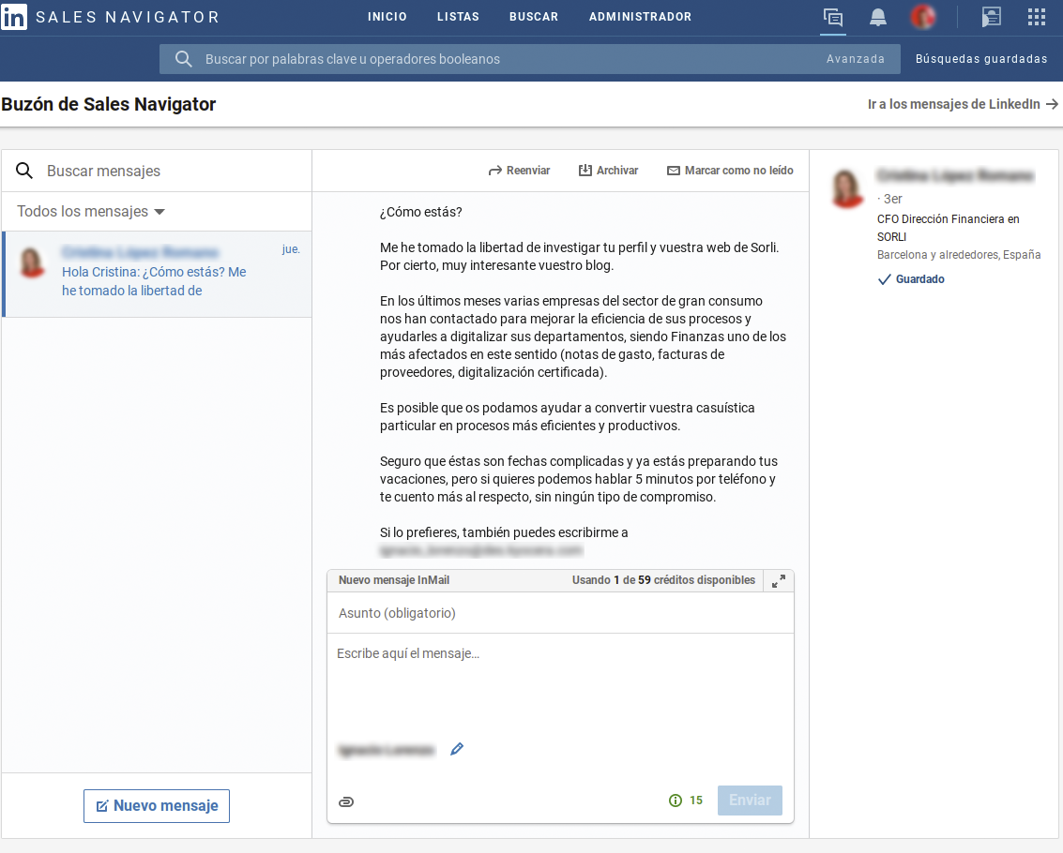Toggle the Guardado saved lead status
Viewport: 1063px width, 853px height.
click(x=910, y=279)
